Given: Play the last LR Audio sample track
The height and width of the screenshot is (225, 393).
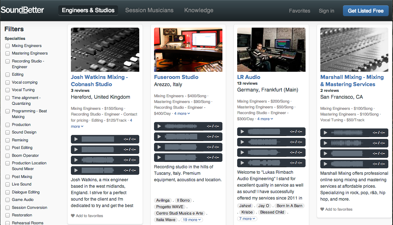Looking at the screenshot, I should pos(242,163).
